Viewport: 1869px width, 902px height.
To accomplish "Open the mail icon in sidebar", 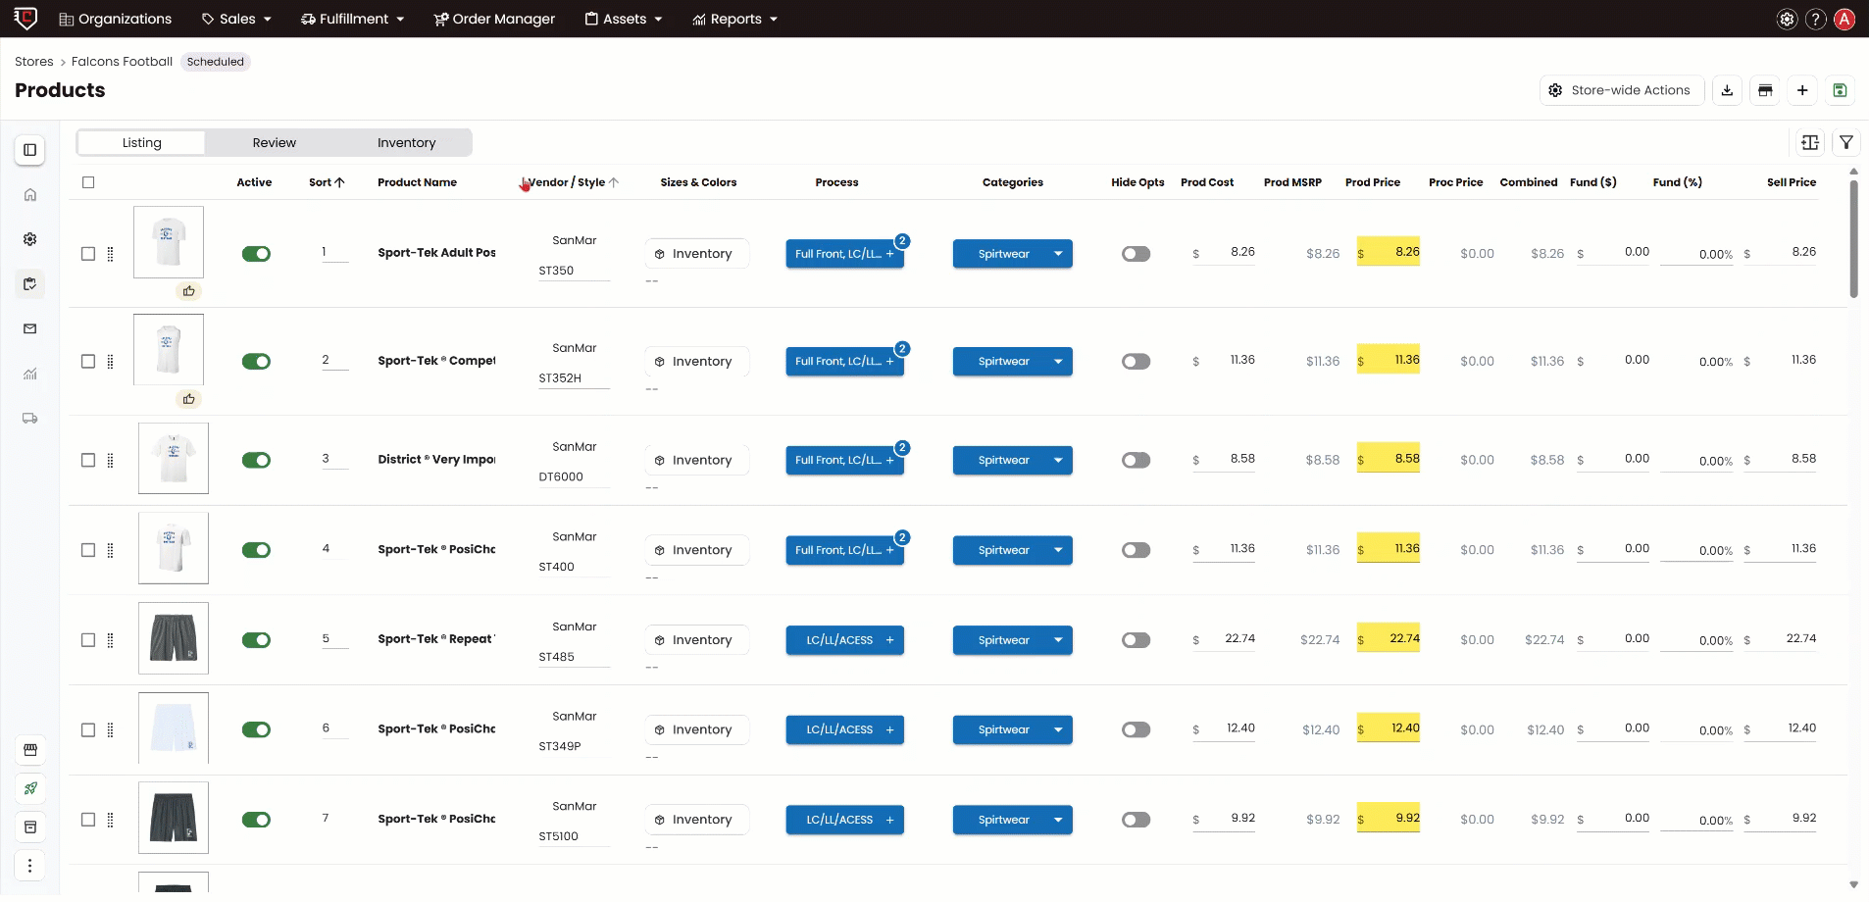I will point(30,329).
